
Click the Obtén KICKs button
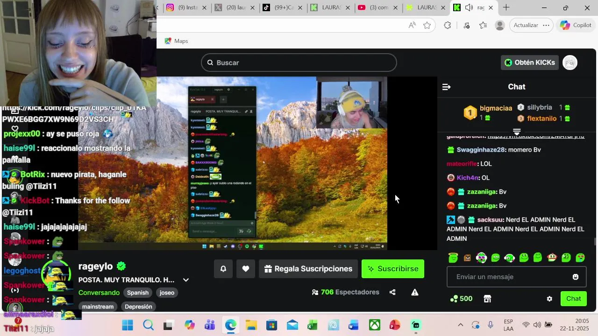coord(530,63)
